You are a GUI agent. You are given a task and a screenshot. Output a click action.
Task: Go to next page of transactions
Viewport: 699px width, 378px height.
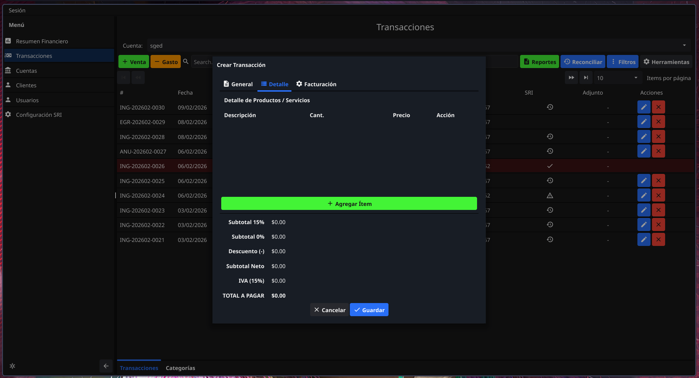tap(571, 78)
